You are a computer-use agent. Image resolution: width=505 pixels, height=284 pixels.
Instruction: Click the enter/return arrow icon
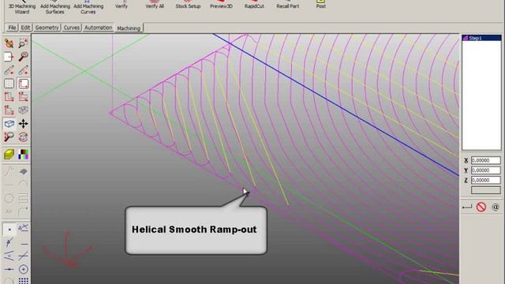tap(466, 207)
